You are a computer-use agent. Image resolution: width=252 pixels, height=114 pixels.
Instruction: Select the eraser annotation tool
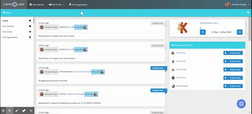click(x=24, y=111)
